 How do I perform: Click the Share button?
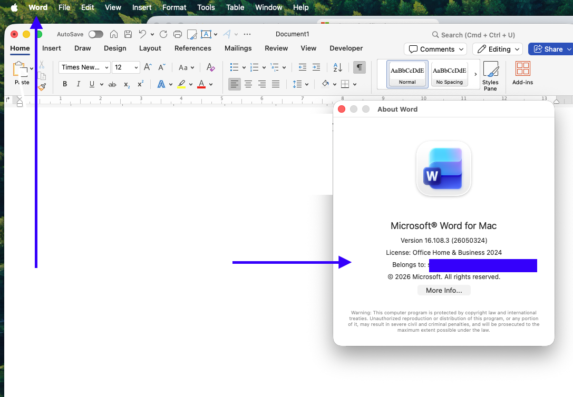550,49
